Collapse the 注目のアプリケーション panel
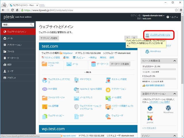 coord(175,94)
